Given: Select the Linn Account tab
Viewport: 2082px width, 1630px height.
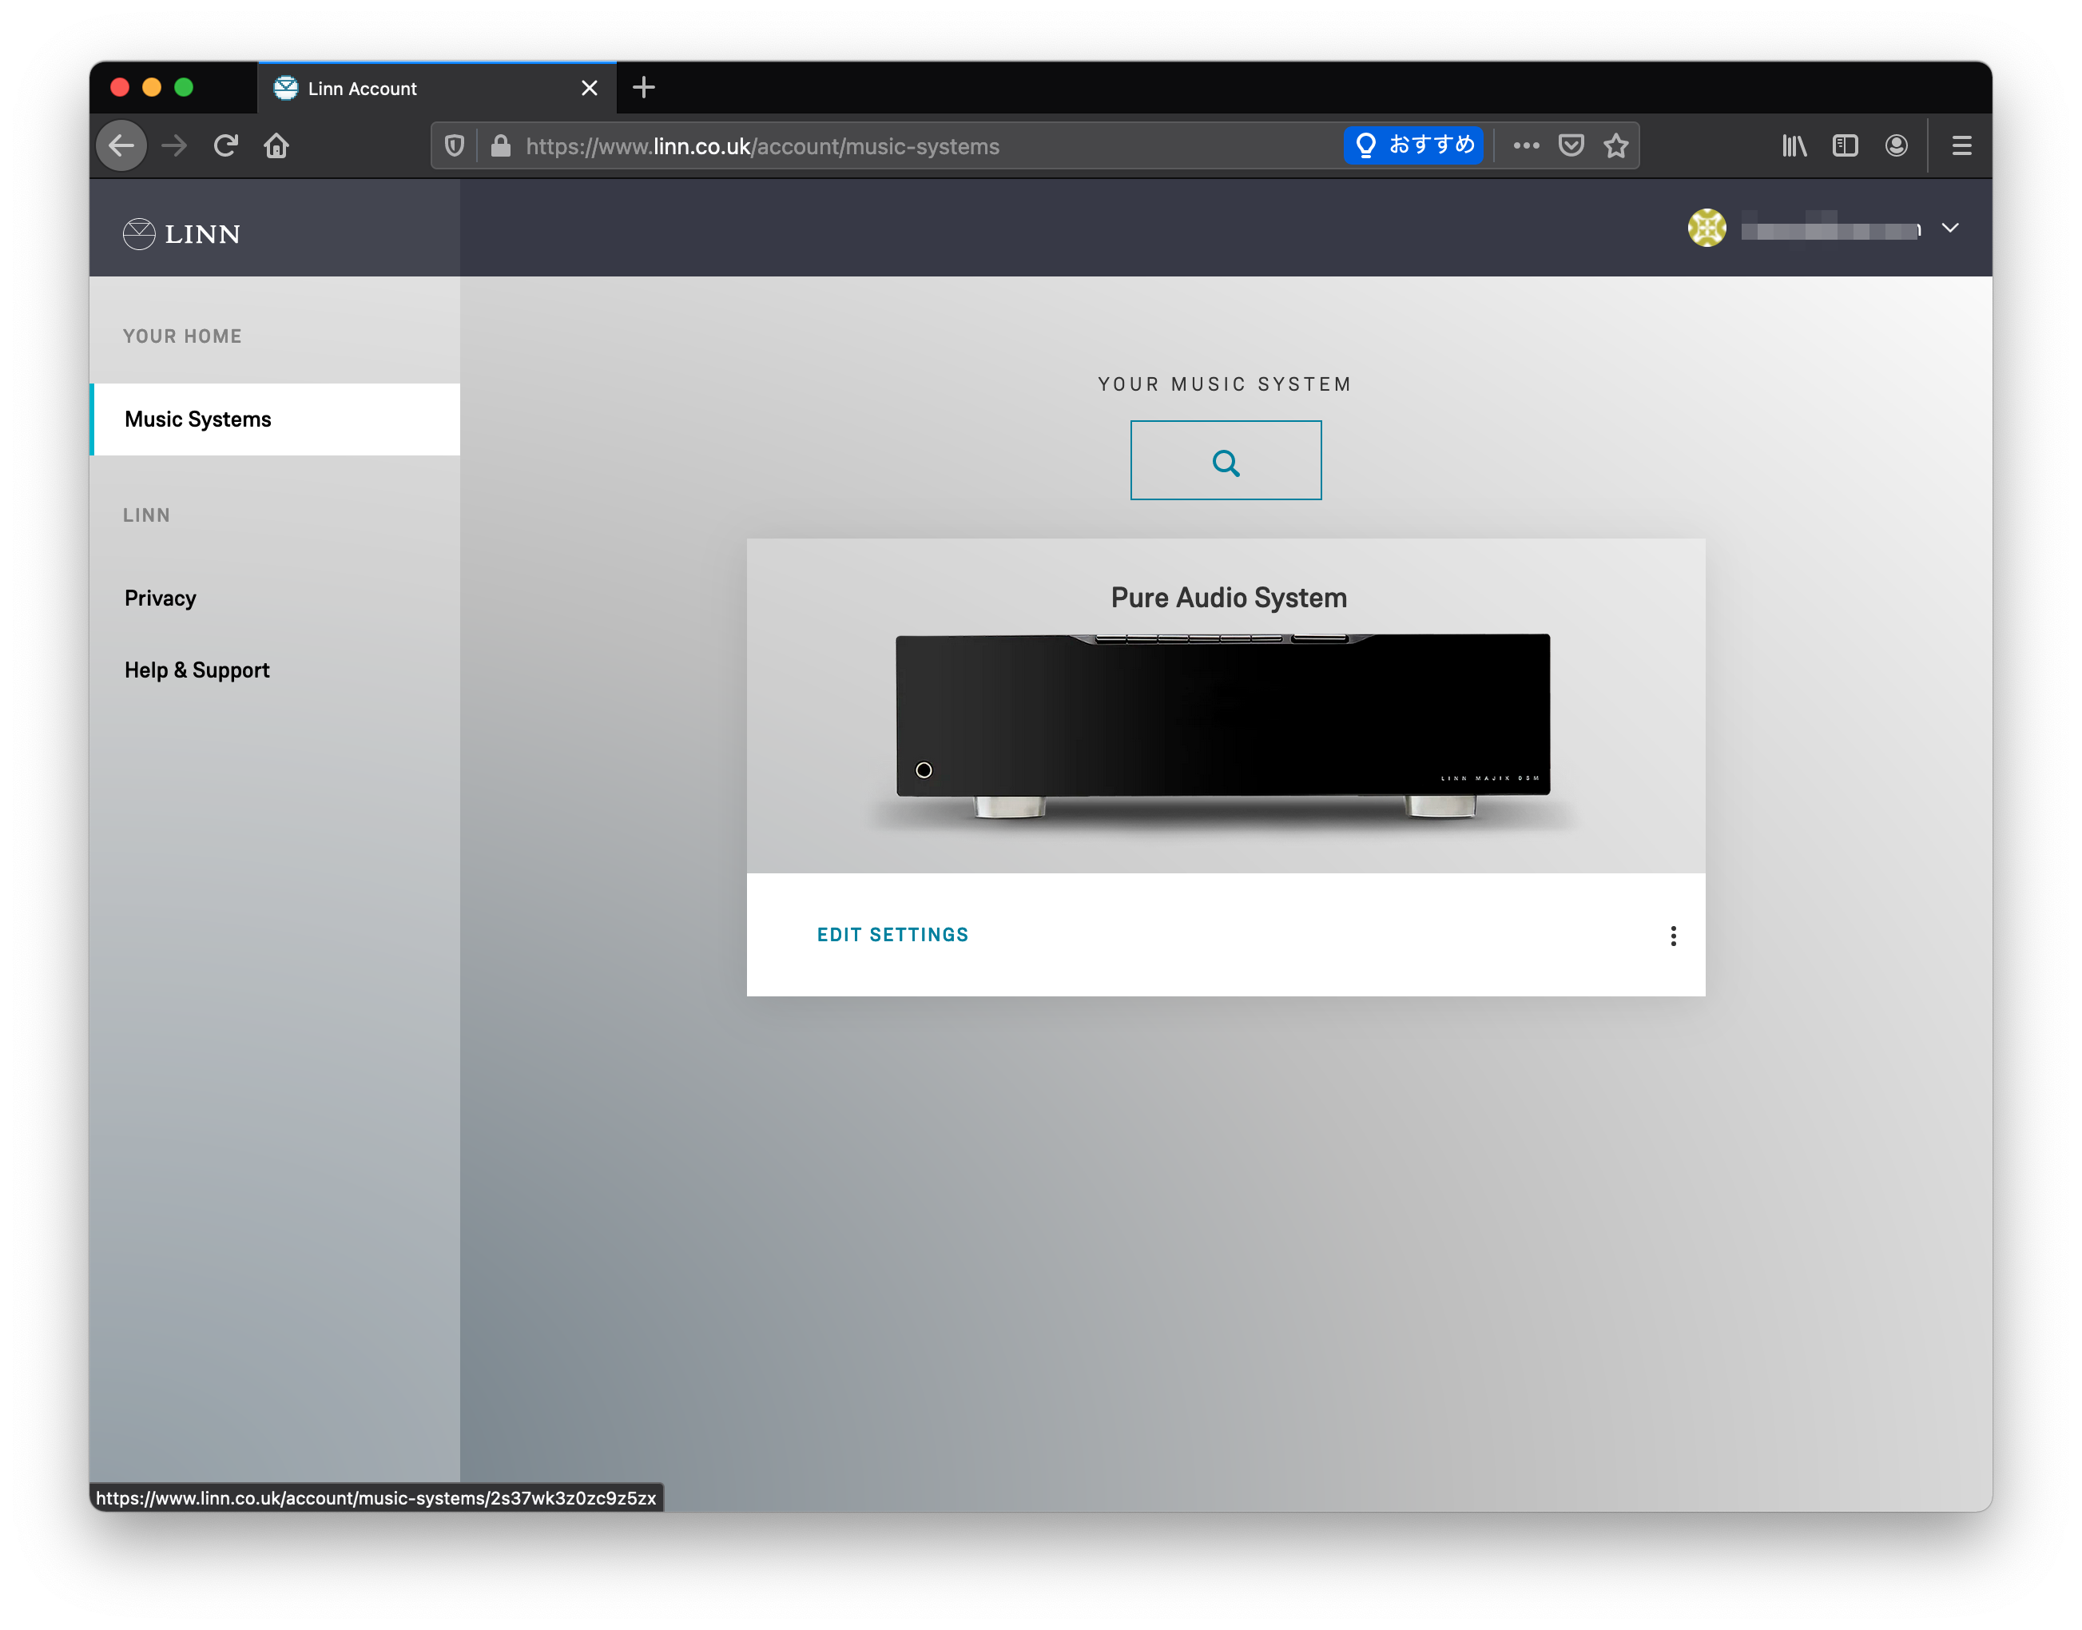Looking at the screenshot, I should pyautogui.click(x=437, y=88).
